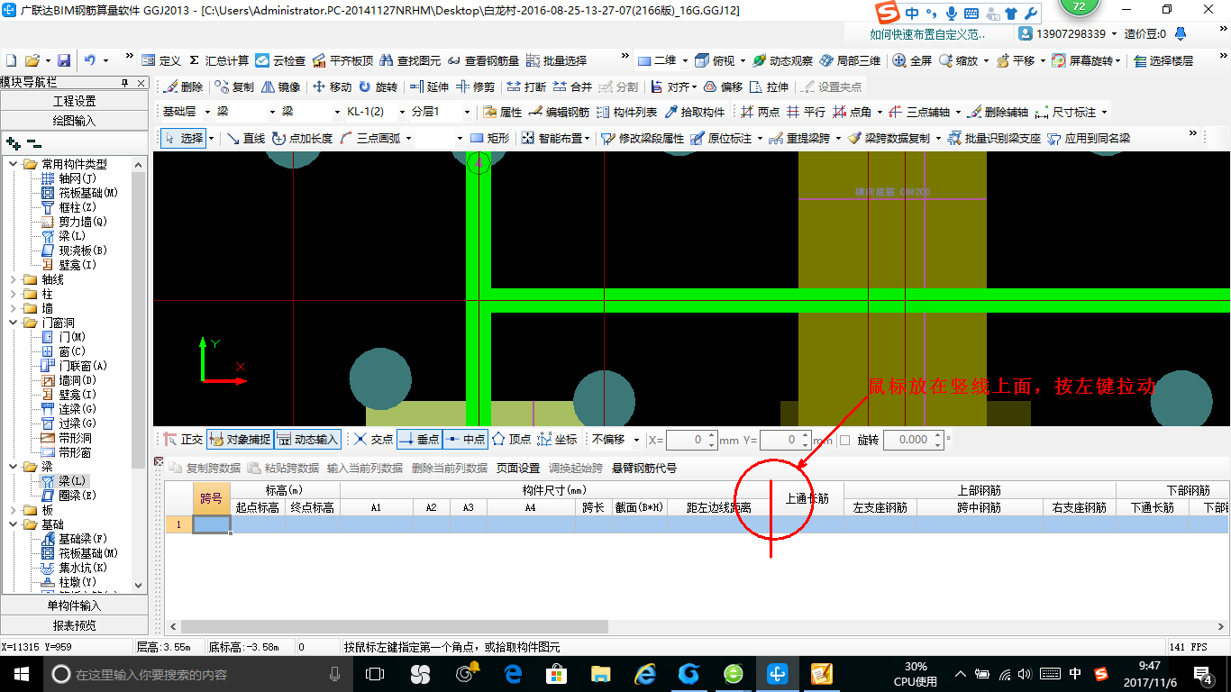
Task: Toggle 交点 intersection snap
Action: tap(373, 440)
